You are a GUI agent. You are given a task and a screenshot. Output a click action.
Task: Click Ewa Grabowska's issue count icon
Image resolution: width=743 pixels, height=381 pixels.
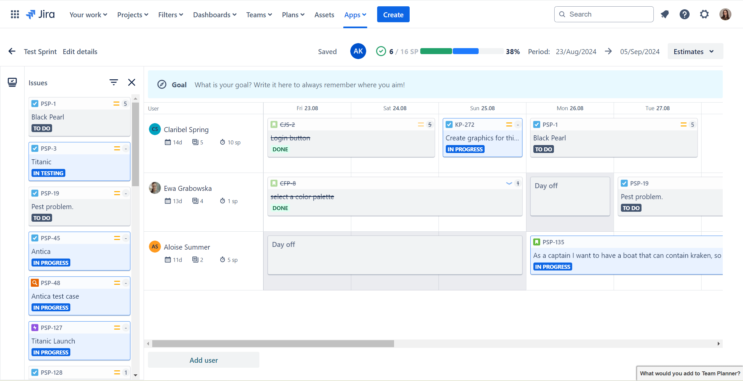click(195, 201)
